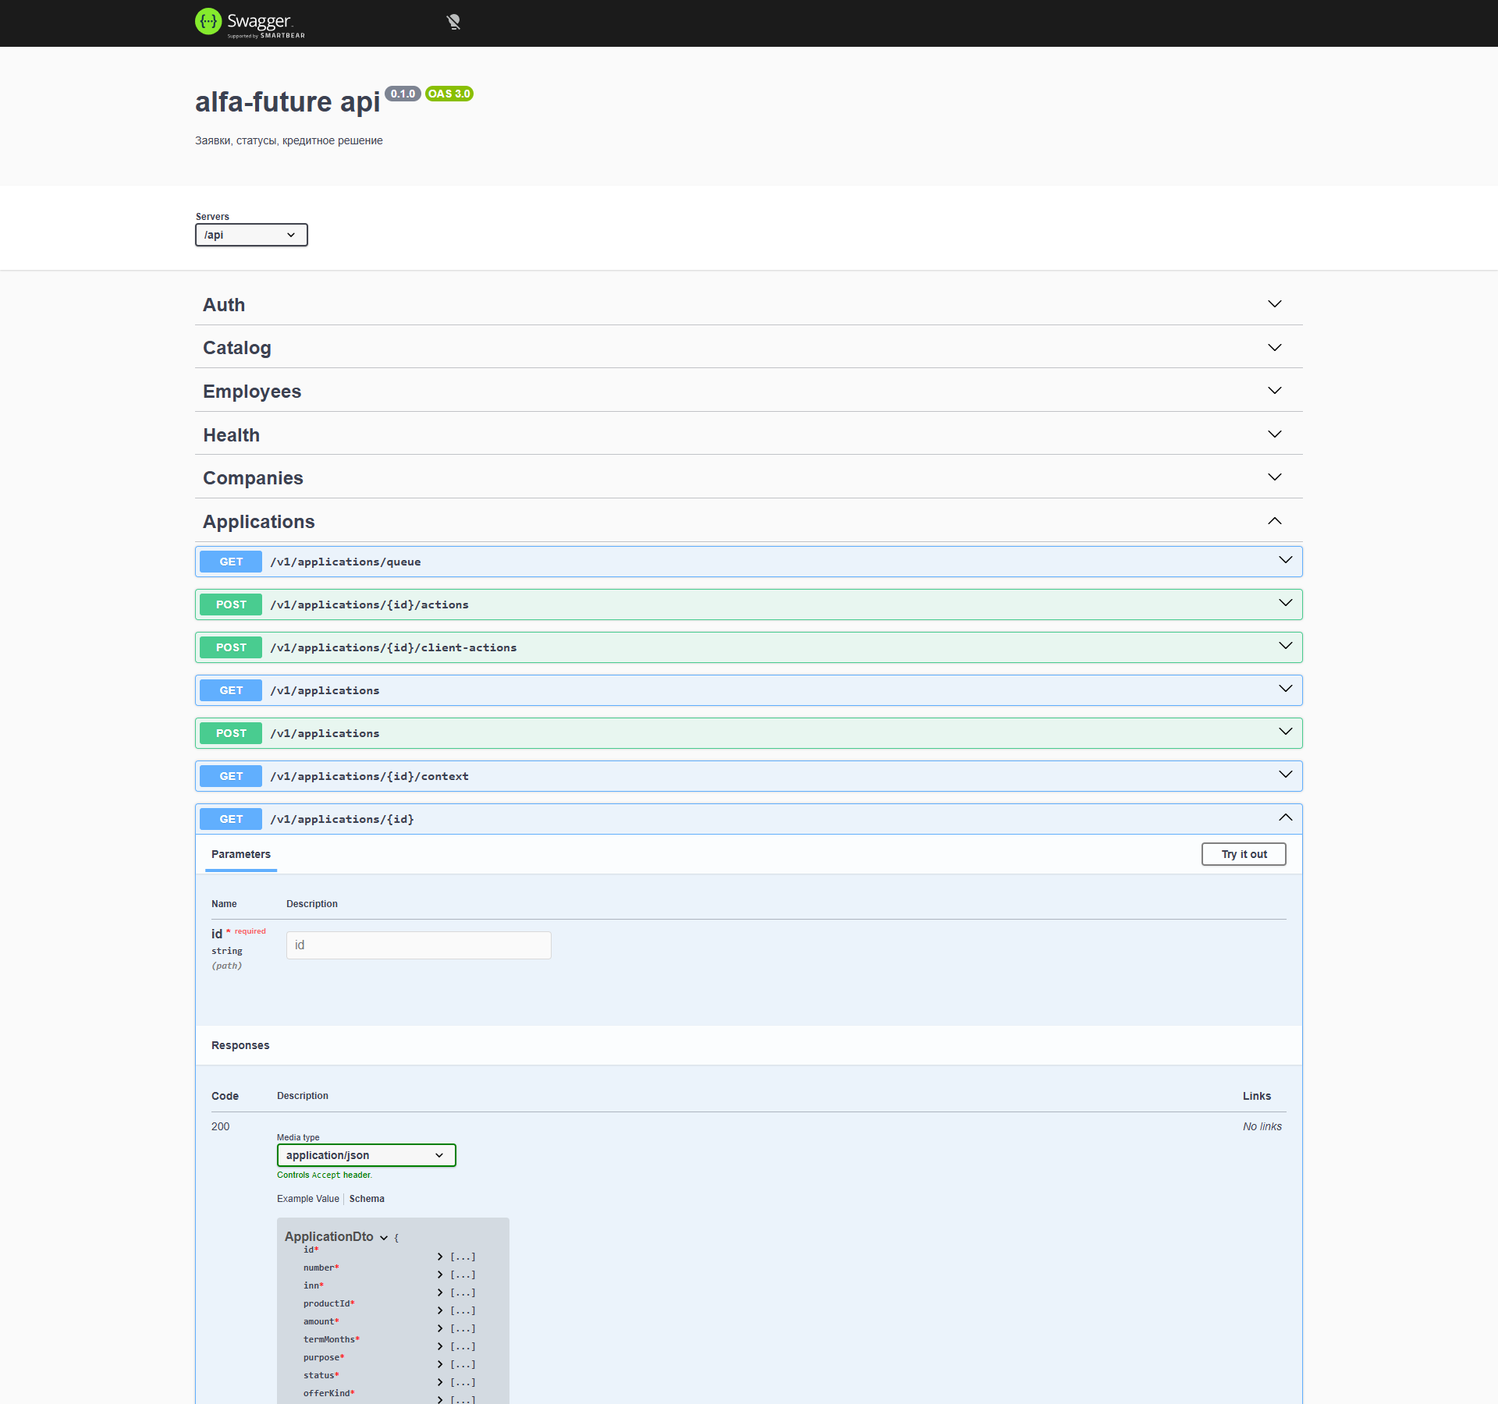This screenshot has height=1404, width=1498.
Task: Expand the number* field arrow
Action: pyautogui.click(x=440, y=1275)
